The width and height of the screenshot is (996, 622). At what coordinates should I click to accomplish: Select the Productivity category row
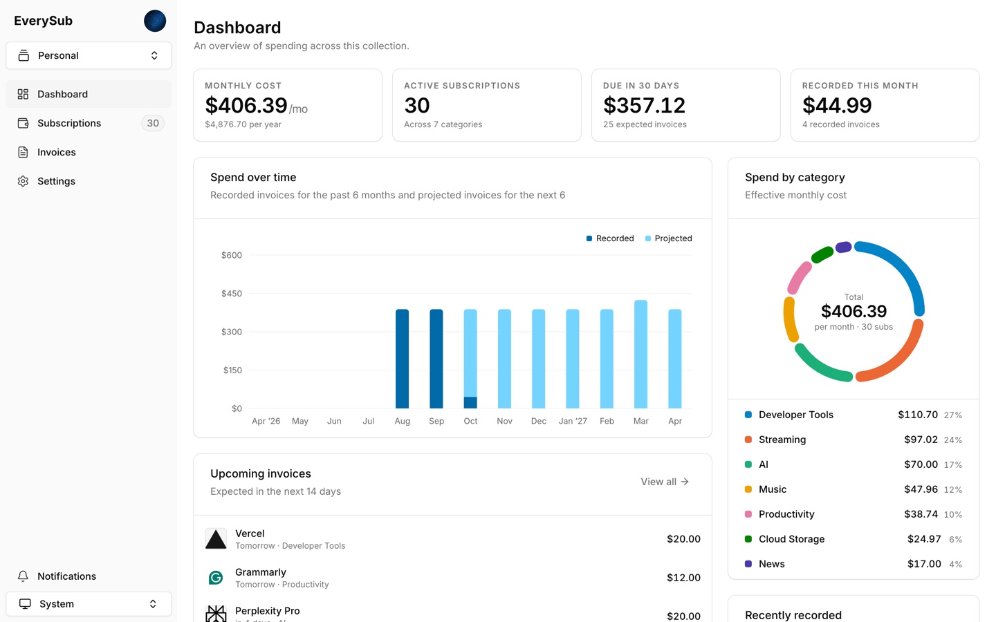tap(854, 514)
